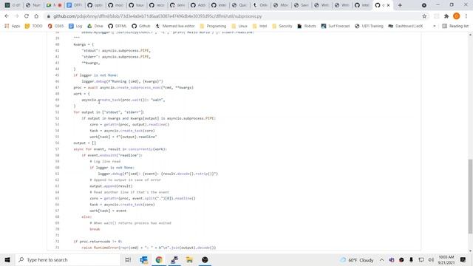Switch to the 'Quic' browser tab
This screenshot has width=473, height=266.
tap(239, 5)
